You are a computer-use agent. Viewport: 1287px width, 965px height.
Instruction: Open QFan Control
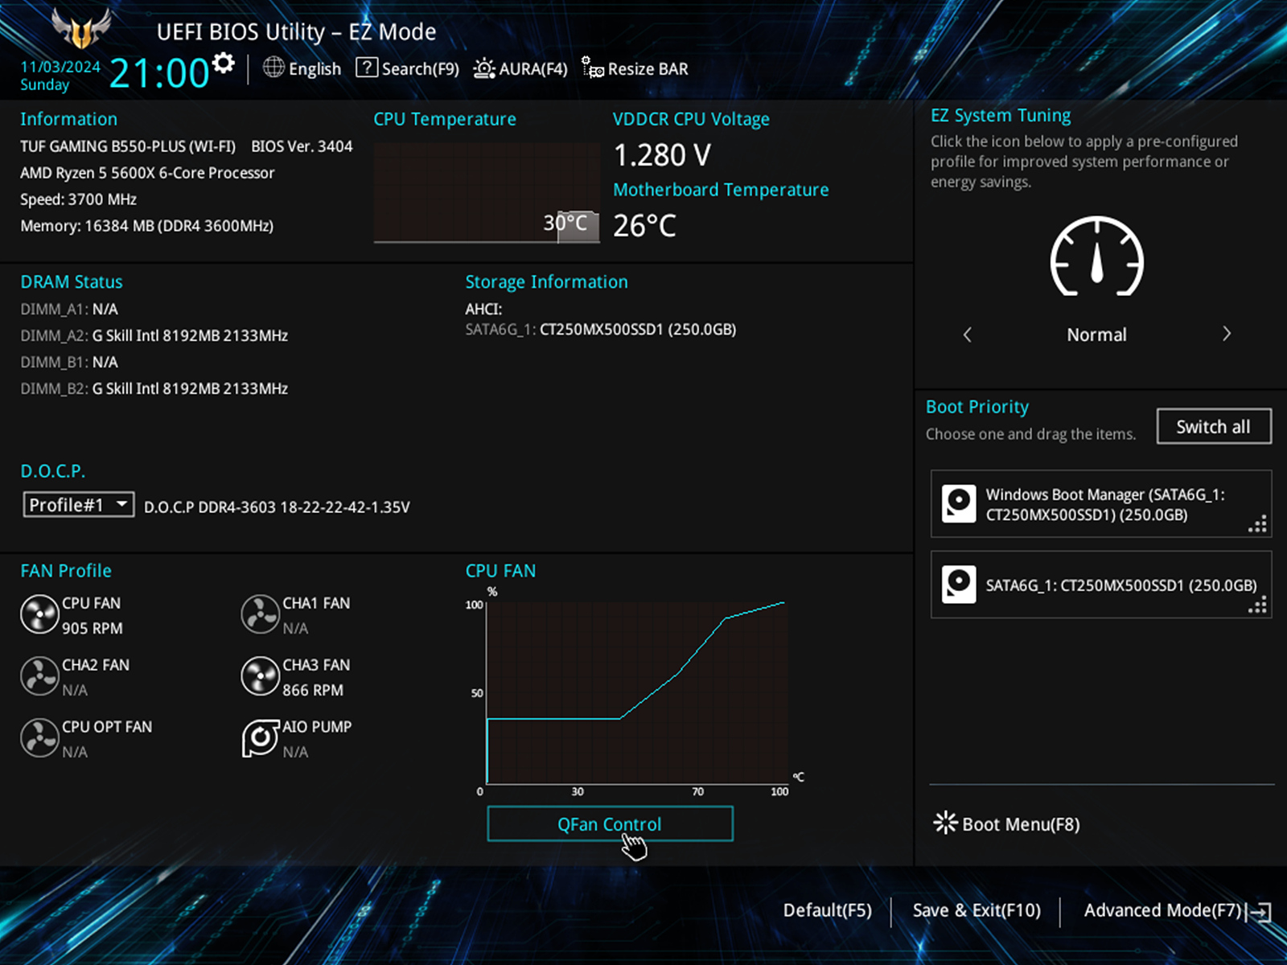click(x=610, y=824)
